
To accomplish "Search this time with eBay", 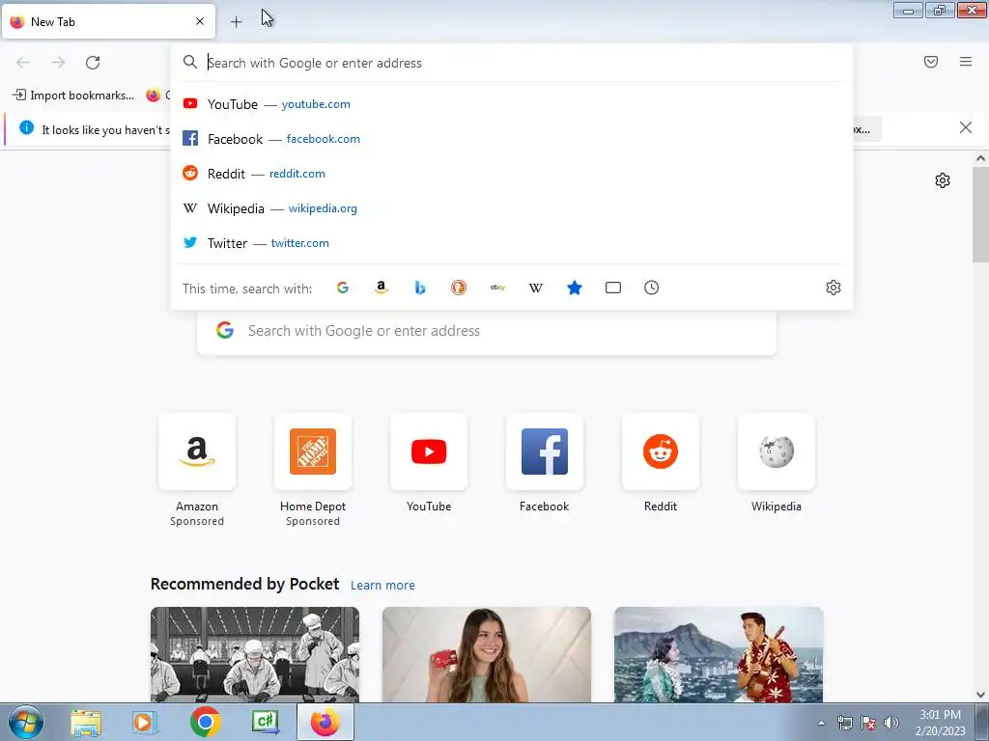I will (497, 288).
